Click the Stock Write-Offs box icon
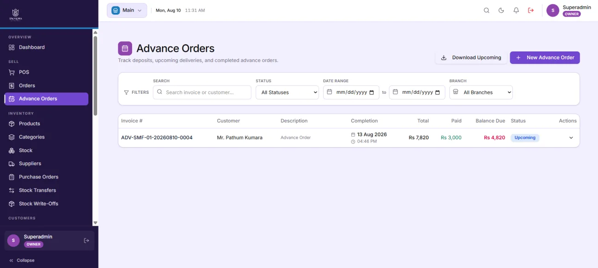The height and width of the screenshot is (268, 598). pos(12,204)
